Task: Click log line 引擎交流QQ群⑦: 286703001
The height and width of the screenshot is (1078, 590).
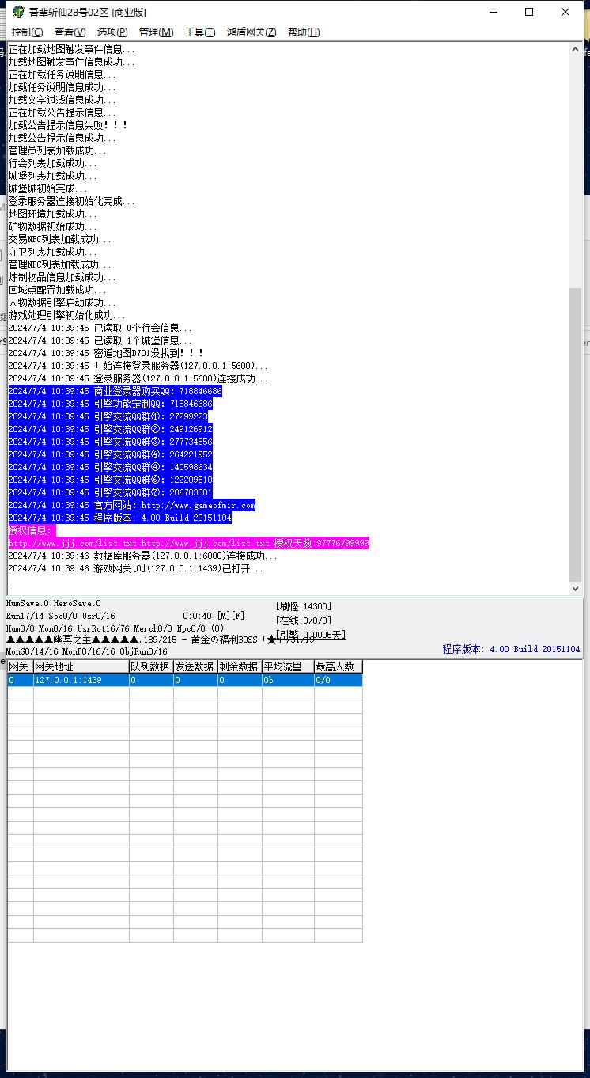Action: click(111, 492)
